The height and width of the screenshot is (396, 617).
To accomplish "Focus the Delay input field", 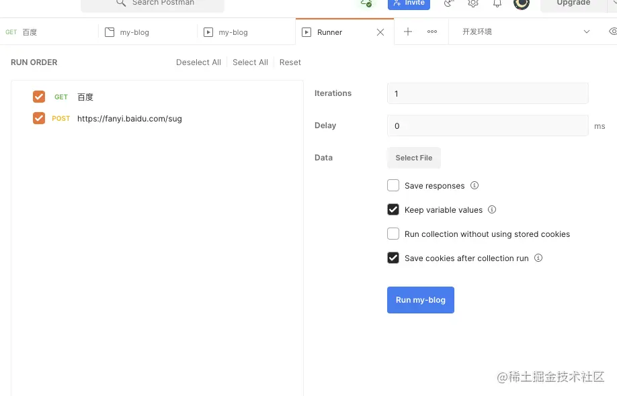I will point(487,126).
